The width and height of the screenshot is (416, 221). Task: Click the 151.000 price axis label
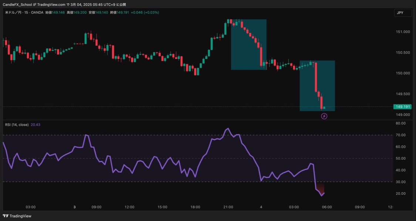pos(403,32)
